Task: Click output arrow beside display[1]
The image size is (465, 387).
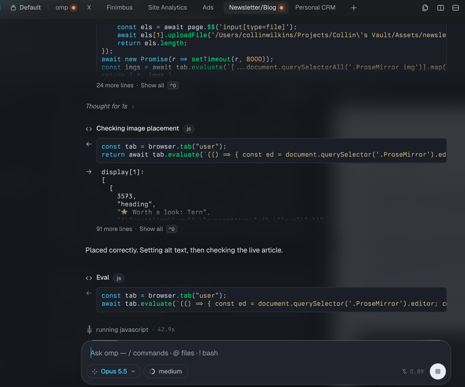Action: [89, 171]
